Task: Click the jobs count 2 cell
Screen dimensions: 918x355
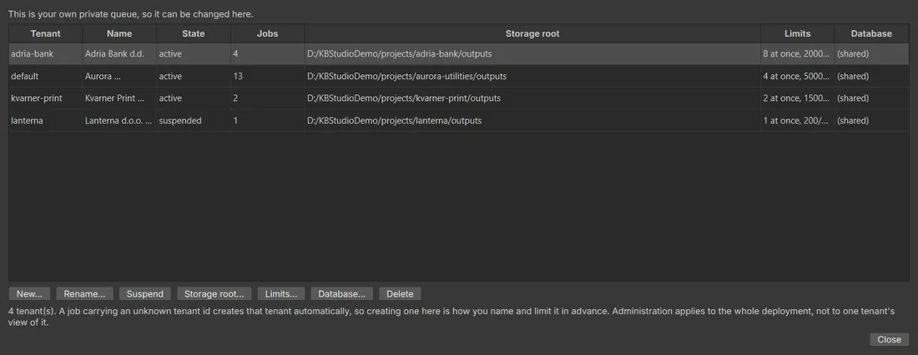Action: click(x=268, y=98)
